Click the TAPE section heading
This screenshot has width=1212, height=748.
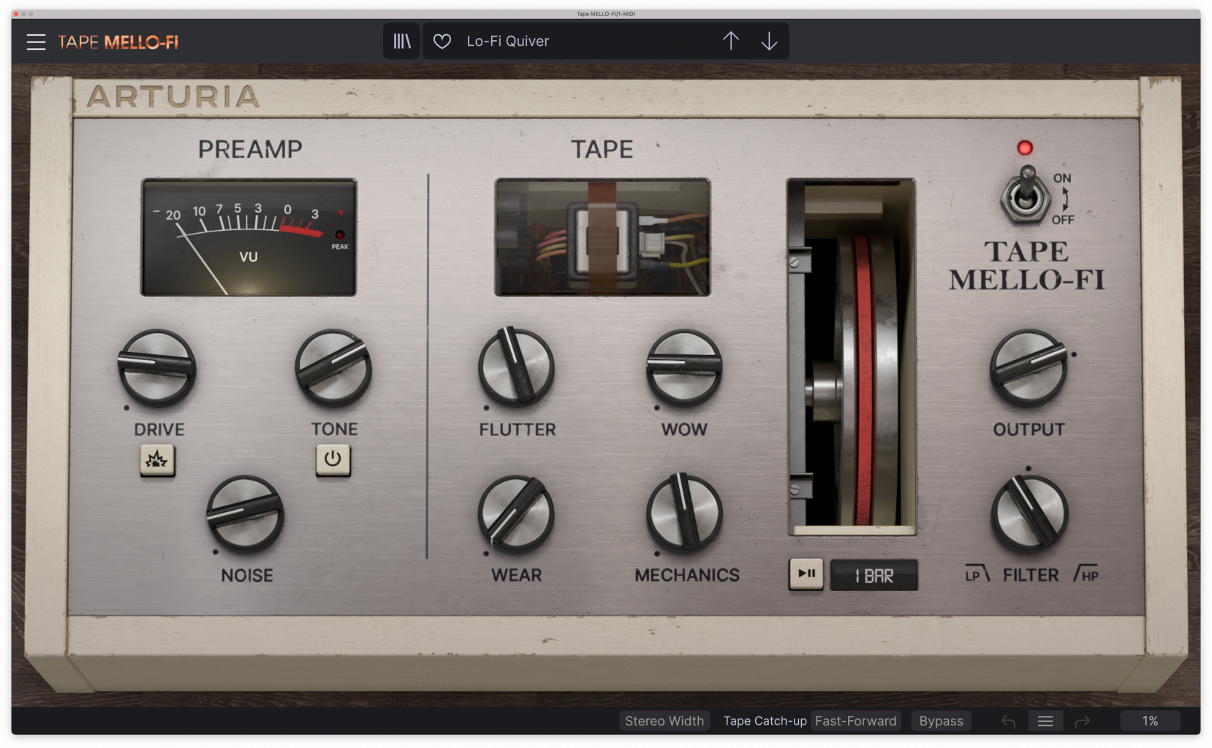coord(602,149)
